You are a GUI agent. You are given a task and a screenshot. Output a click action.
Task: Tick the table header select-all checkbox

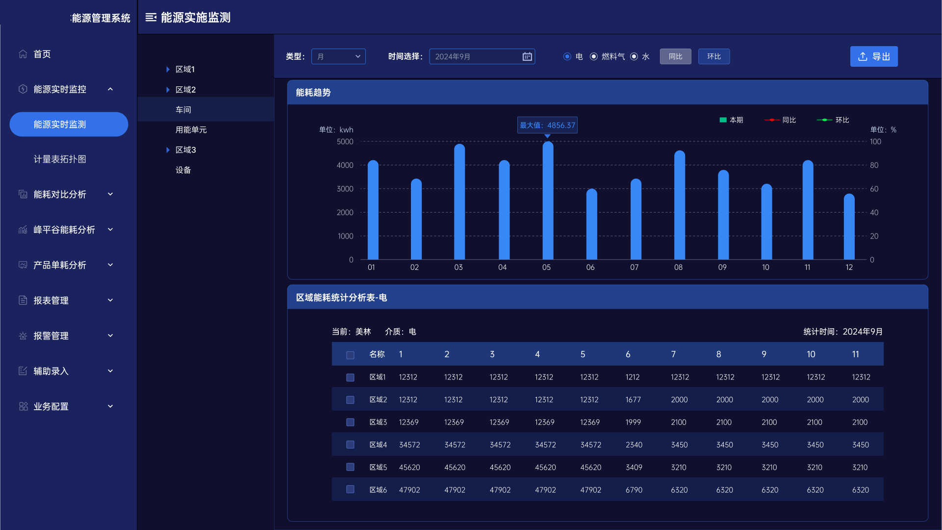[x=350, y=355]
